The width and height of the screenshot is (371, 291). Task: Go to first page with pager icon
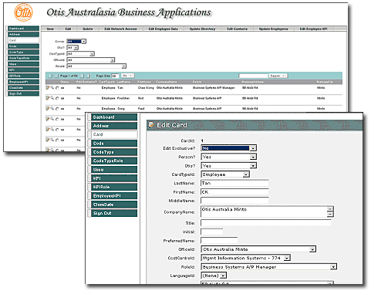(x=50, y=76)
